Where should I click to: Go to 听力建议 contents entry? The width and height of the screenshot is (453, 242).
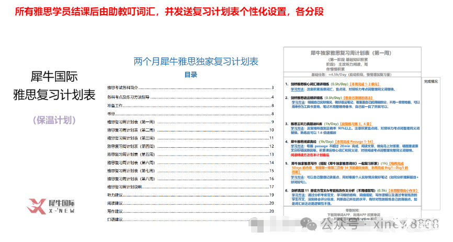(x=190, y=195)
